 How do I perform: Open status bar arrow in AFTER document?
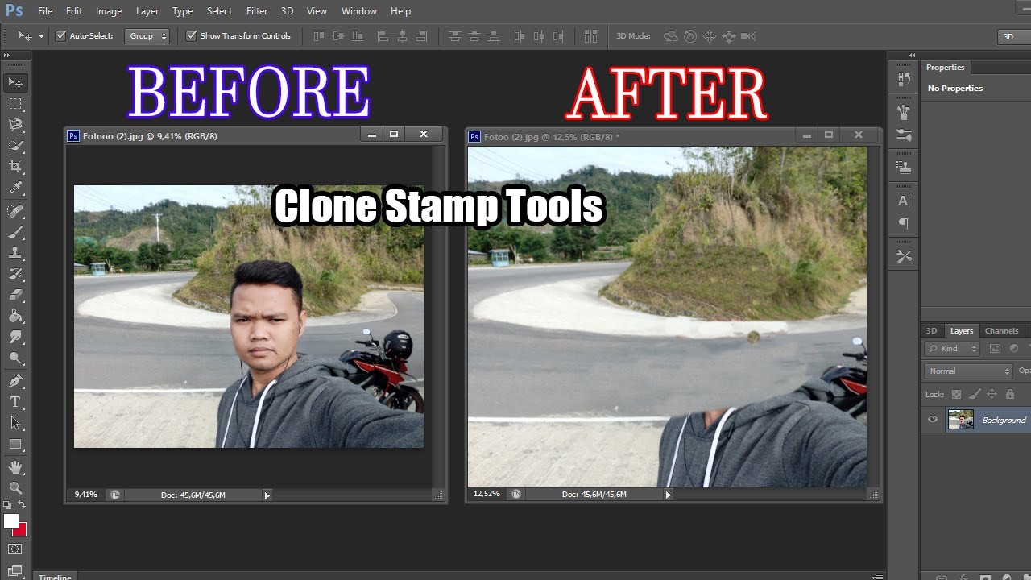668,495
